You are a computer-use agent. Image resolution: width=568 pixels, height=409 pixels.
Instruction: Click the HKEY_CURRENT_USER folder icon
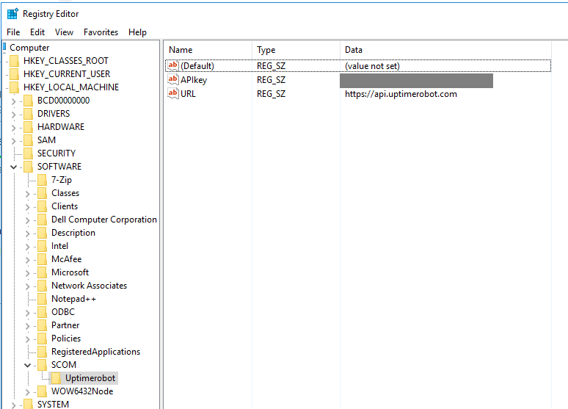coord(14,74)
